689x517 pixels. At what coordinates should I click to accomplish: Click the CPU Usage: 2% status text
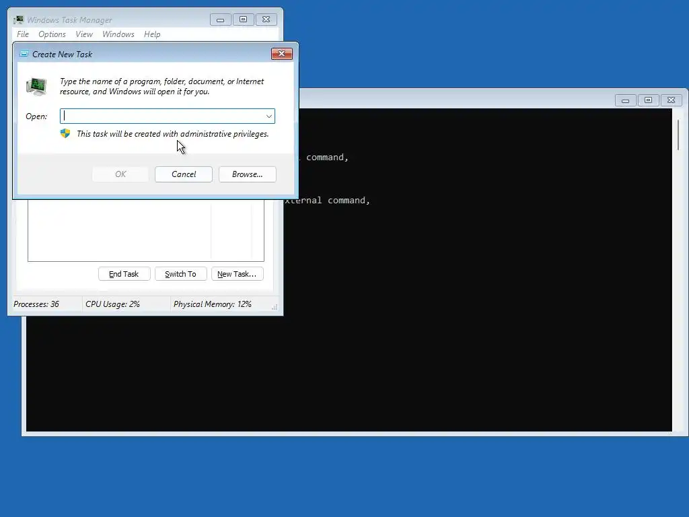112,304
